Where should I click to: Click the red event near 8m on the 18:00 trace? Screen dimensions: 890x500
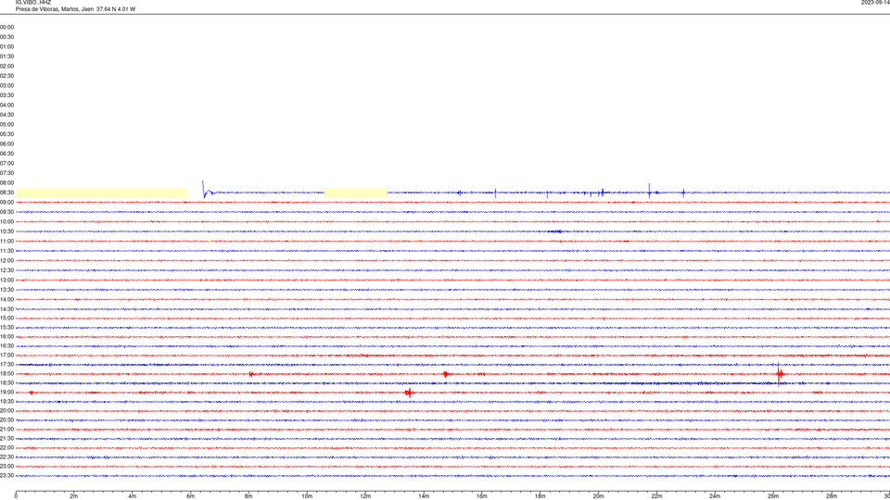[x=251, y=374]
